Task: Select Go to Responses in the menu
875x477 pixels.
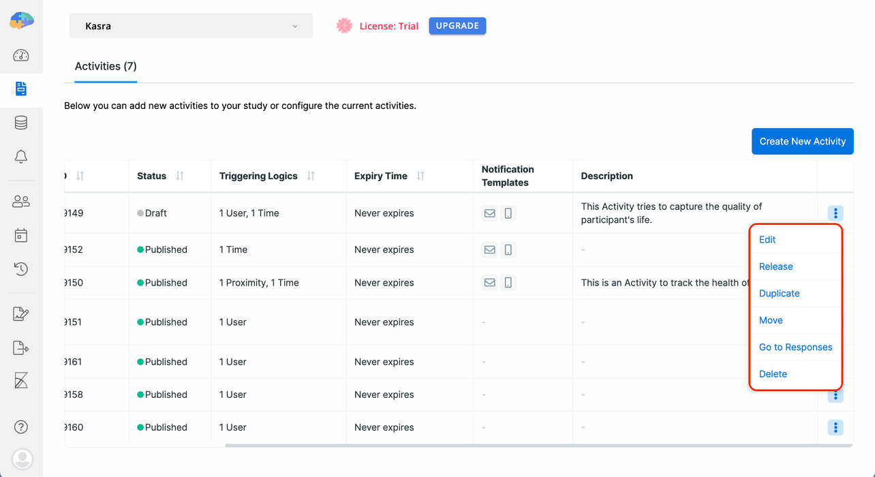Action: [x=795, y=347]
